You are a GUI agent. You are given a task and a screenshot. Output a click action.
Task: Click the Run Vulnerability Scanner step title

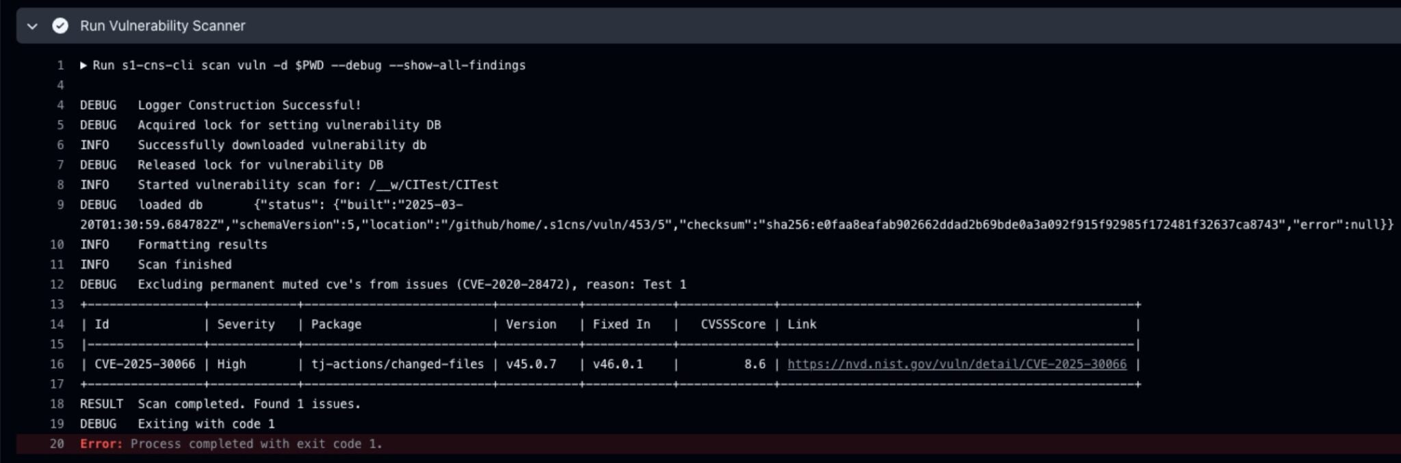[x=162, y=26]
